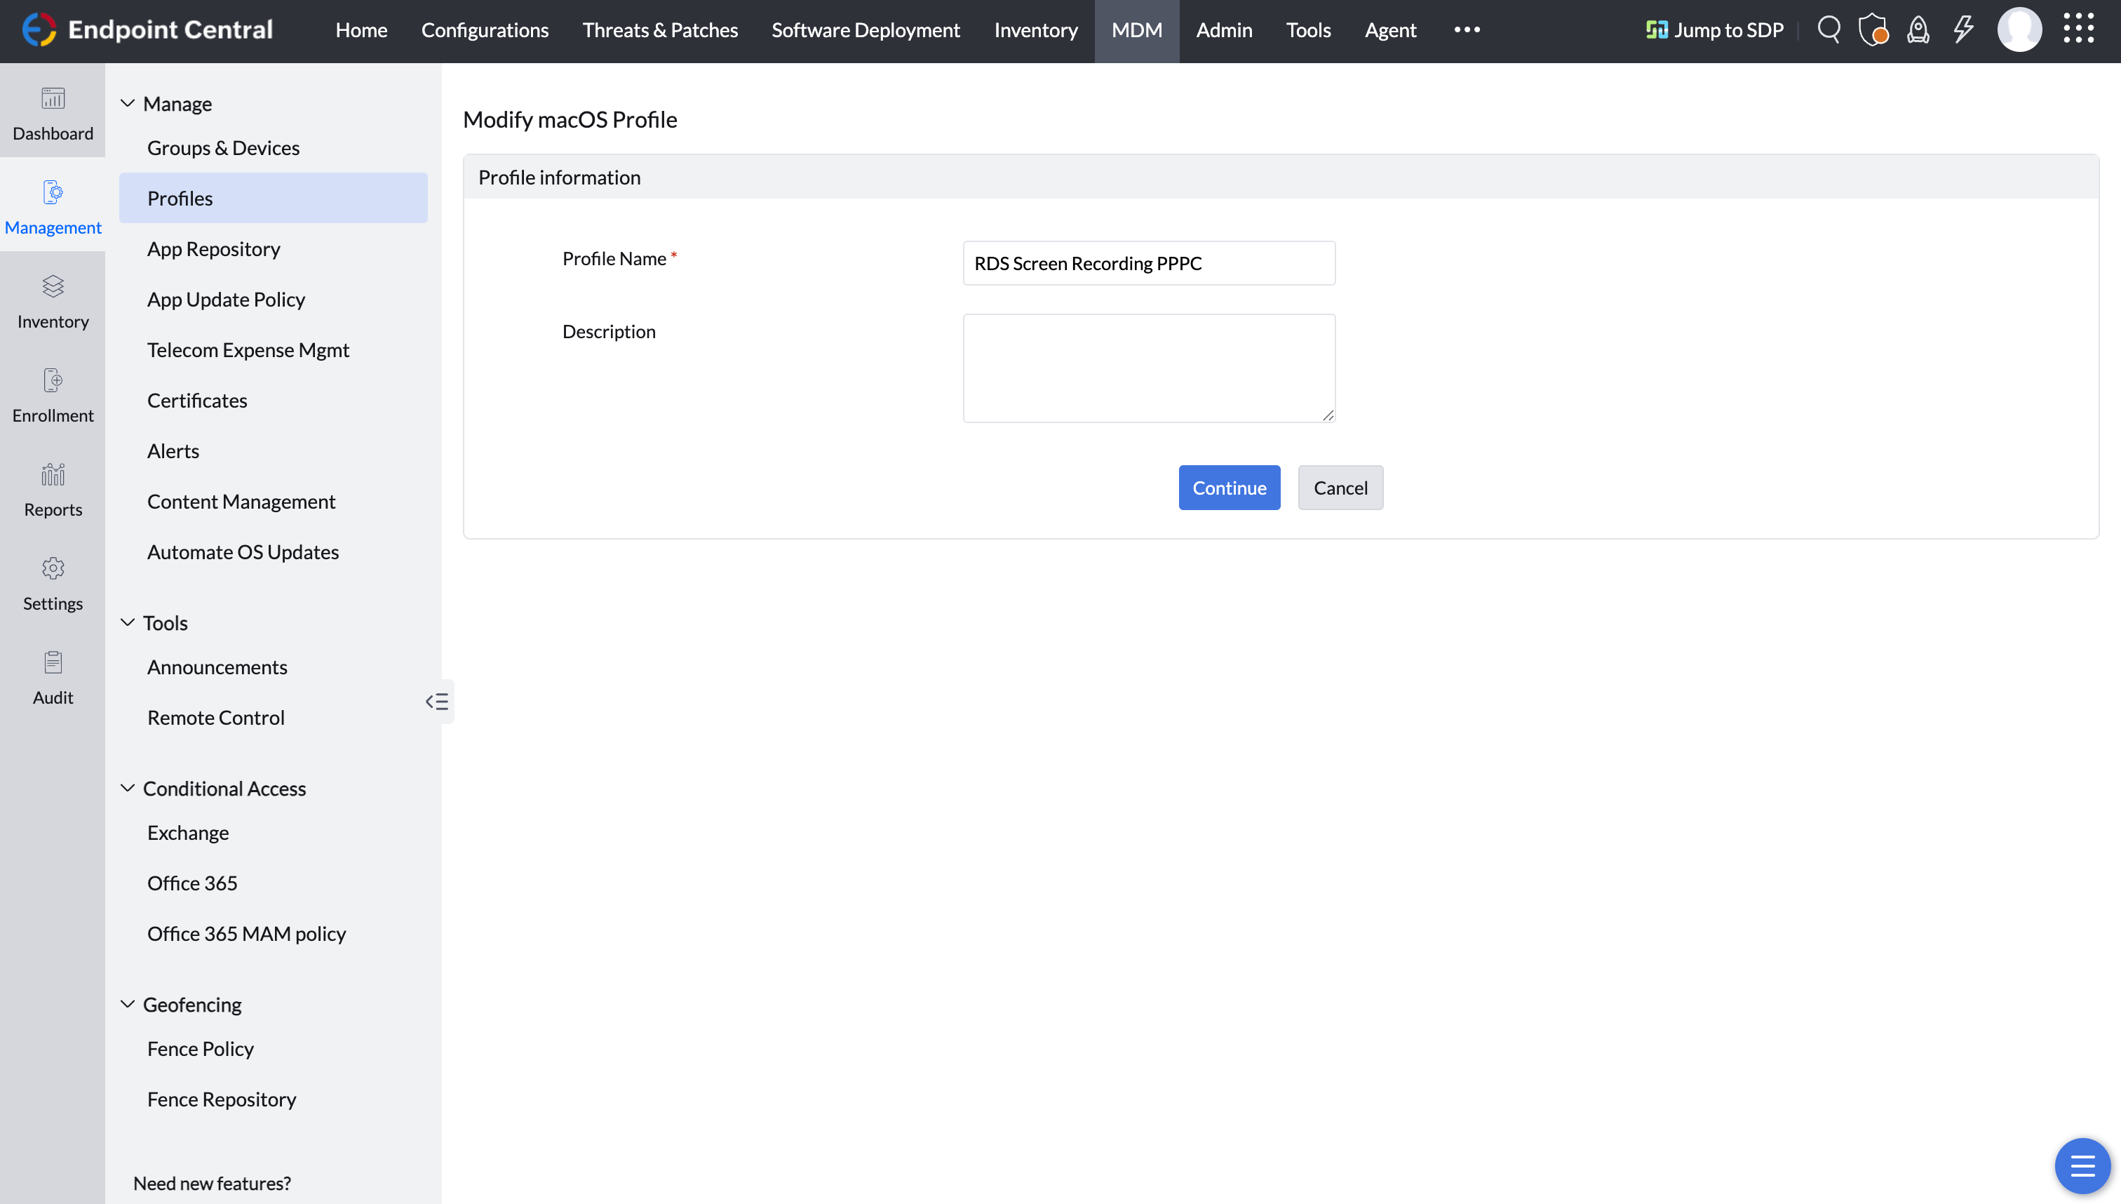
Task: Switch to Threats & Patches tab
Action: click(659, 29)
